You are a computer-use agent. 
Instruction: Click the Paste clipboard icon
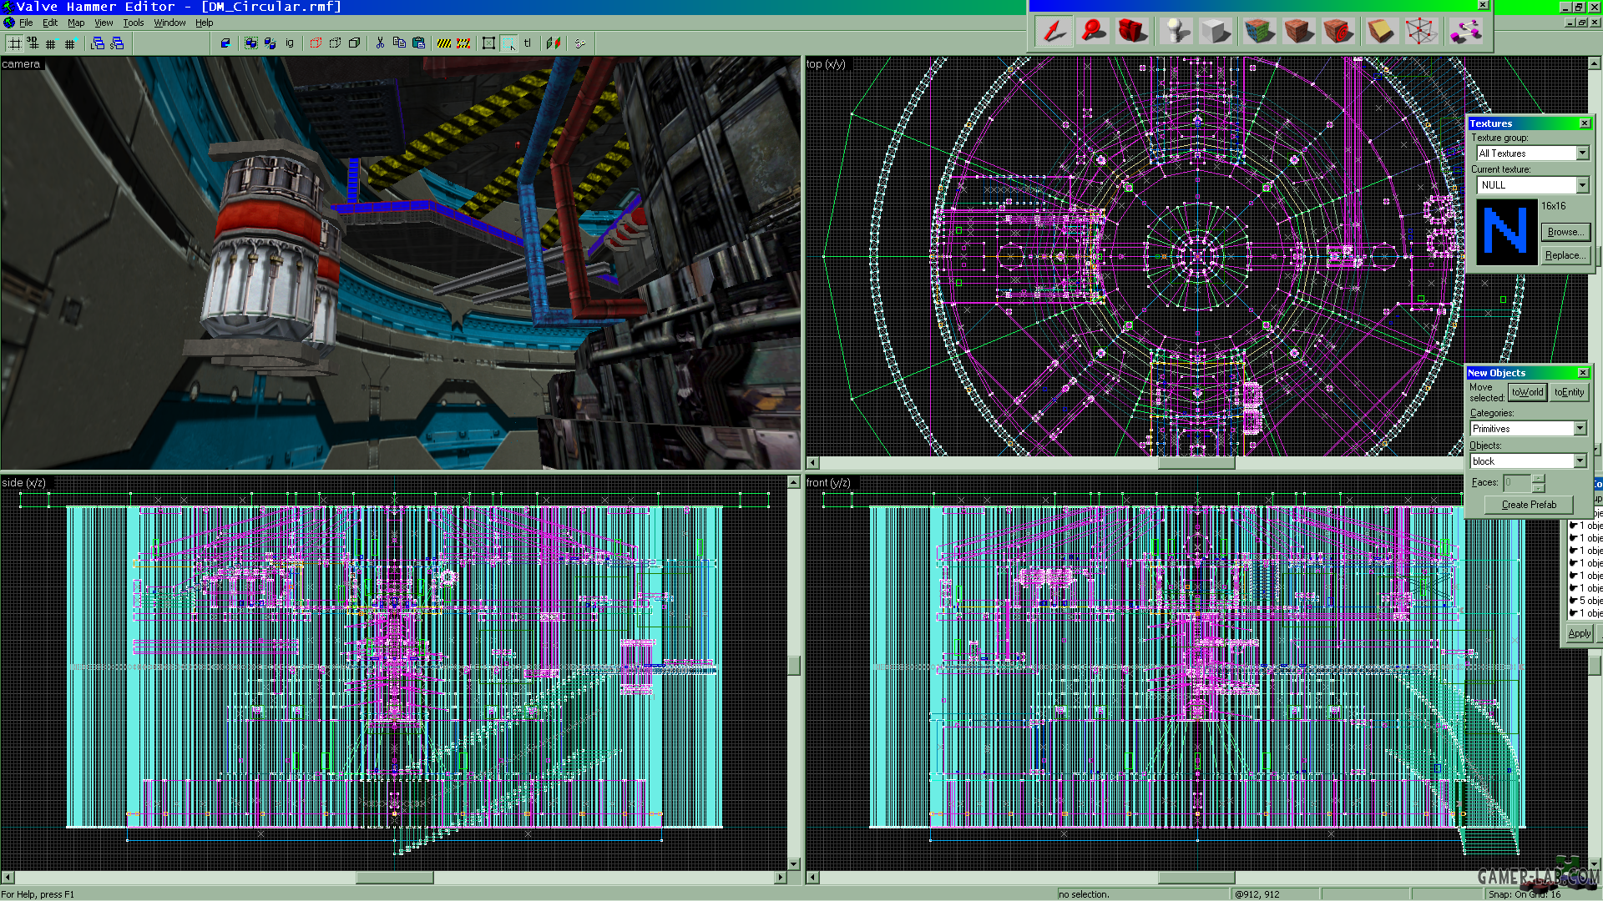point(418,43)
